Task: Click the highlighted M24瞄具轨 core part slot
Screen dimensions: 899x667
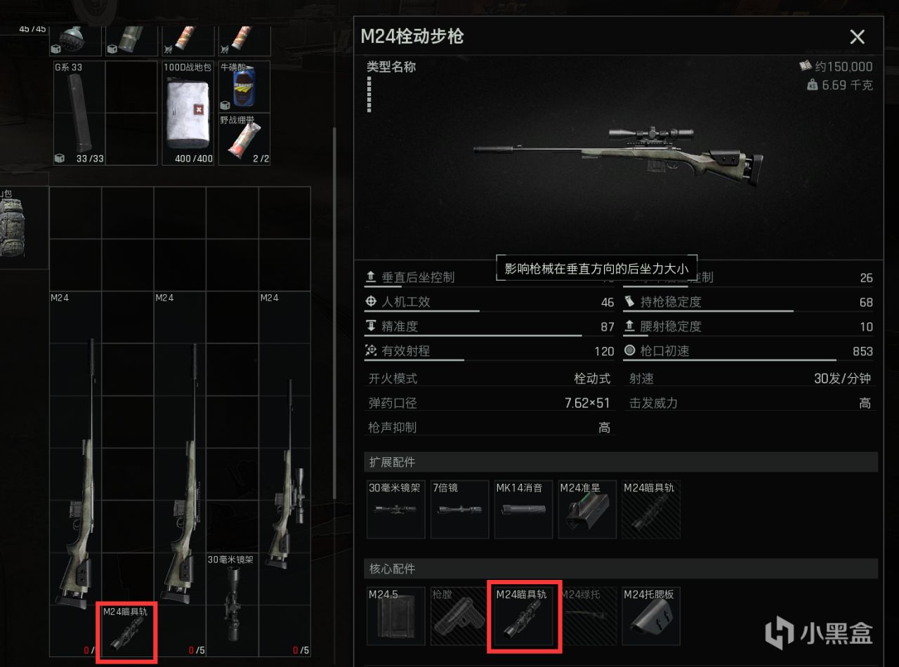Action: click(x=523, y=616)
